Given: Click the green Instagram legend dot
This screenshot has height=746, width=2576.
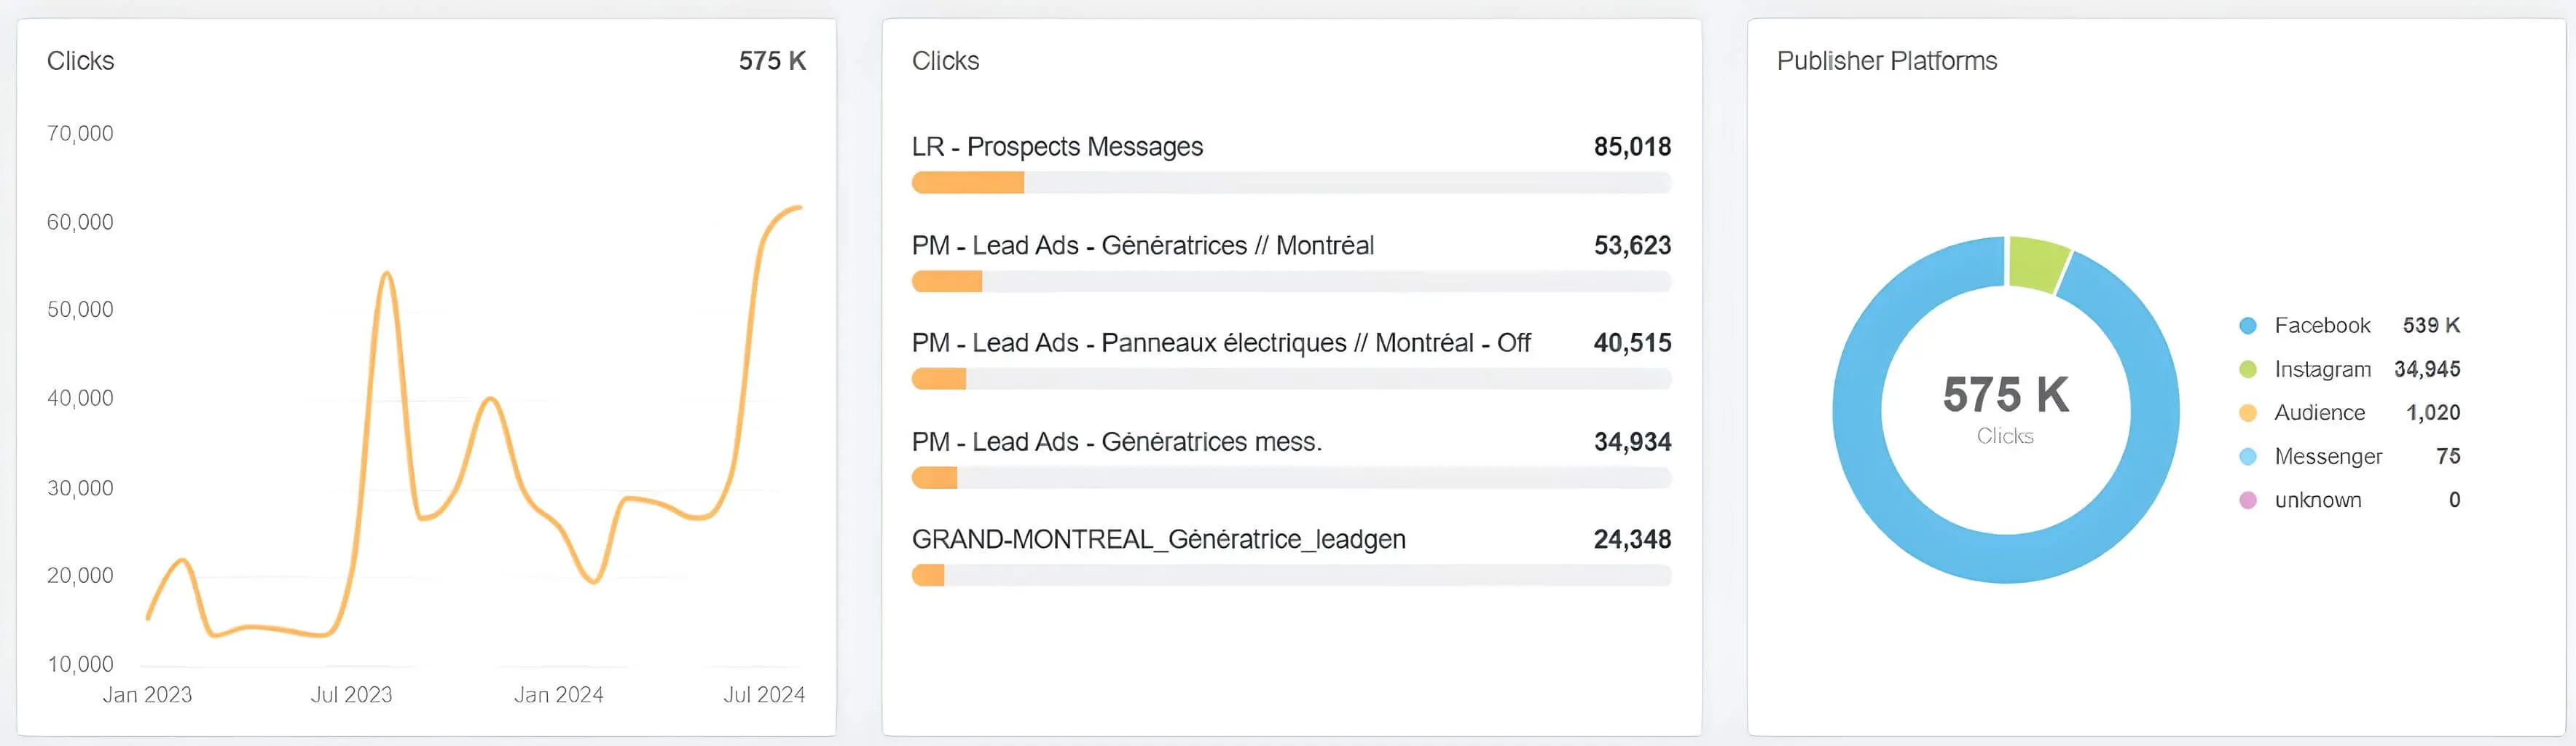Looking at the screenshot, I should [2248, 370].
